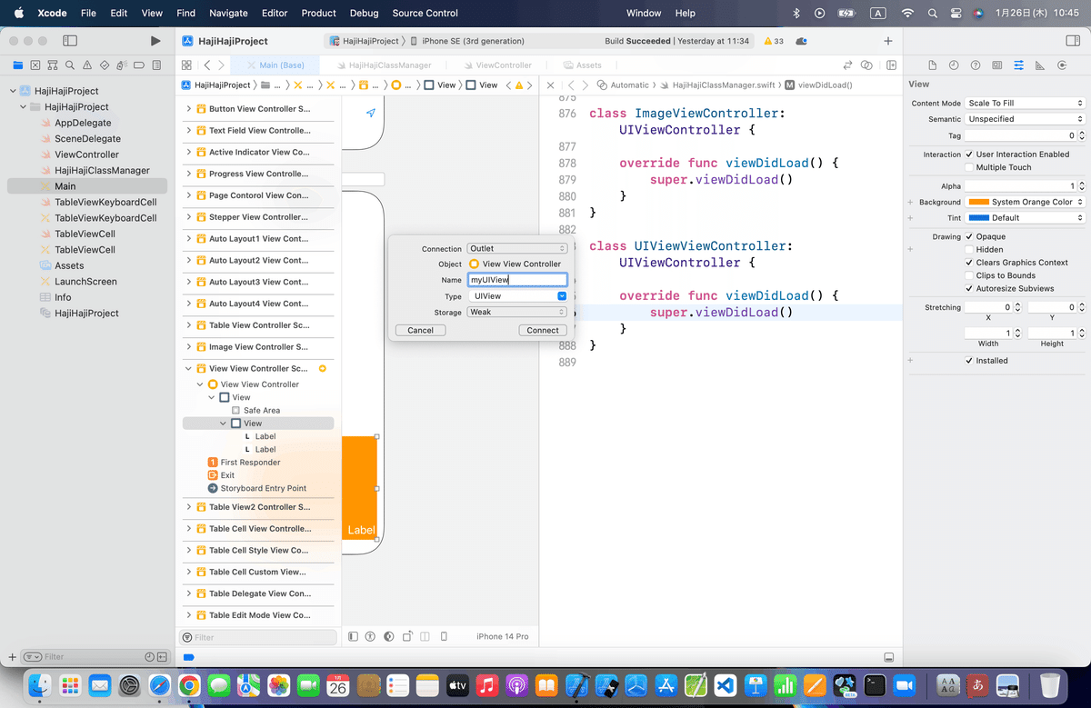Show the Identity inspector
Image resolution: width=1091 pixels, height=708 pixels.
tap(997, 65)
